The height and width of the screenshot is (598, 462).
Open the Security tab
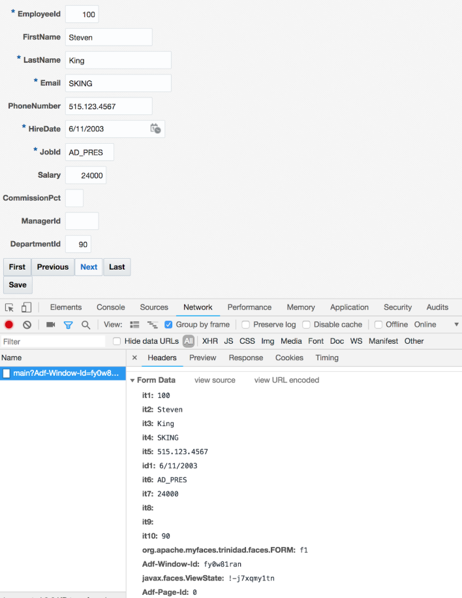pos(397,307)
